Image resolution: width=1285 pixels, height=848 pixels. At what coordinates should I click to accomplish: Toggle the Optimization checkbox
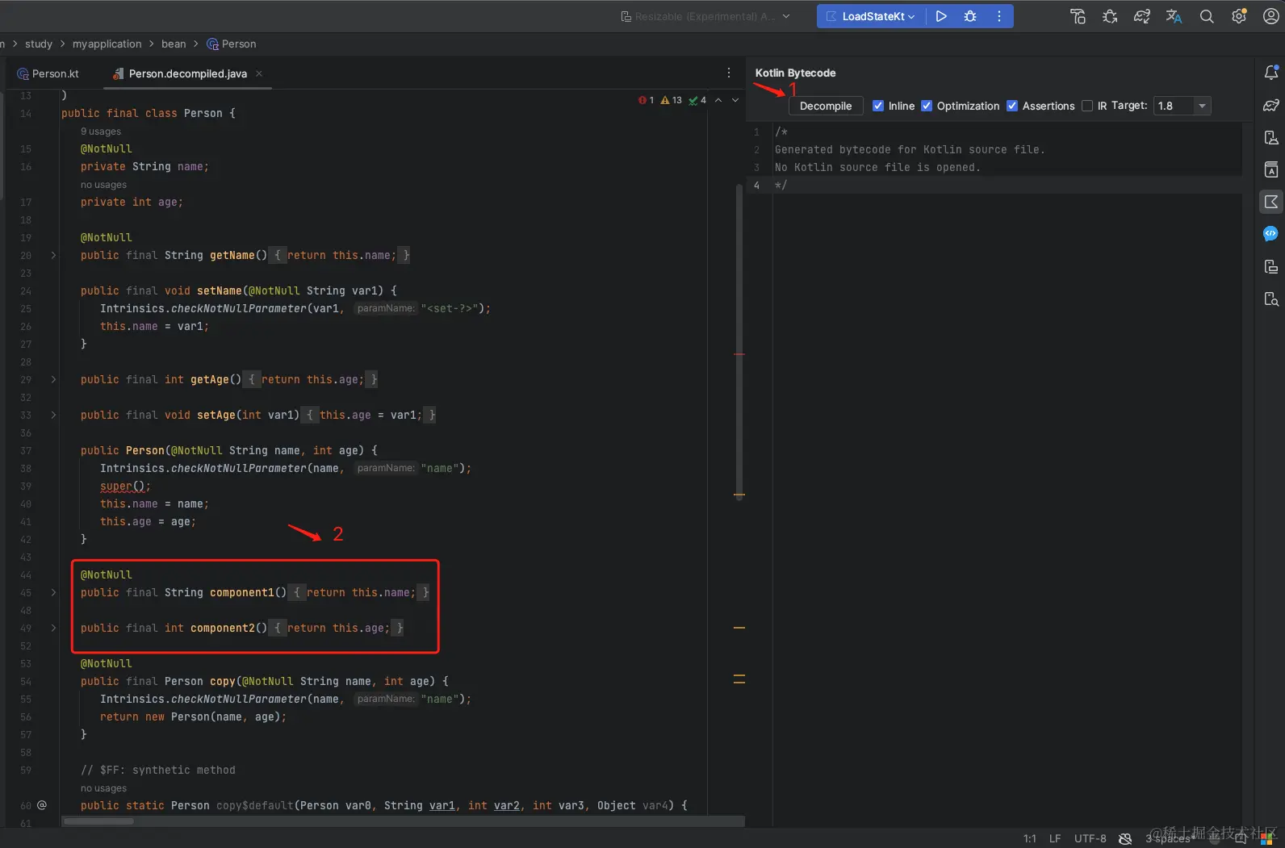(927, 106)
